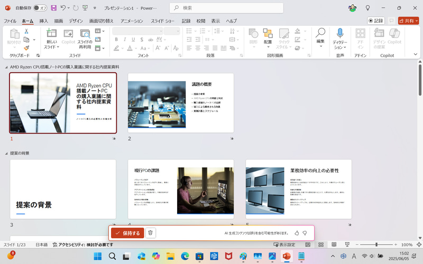
Task: Click スライドの再利用 (Reuse Slides) icon
Action: (x=85, y=34)
